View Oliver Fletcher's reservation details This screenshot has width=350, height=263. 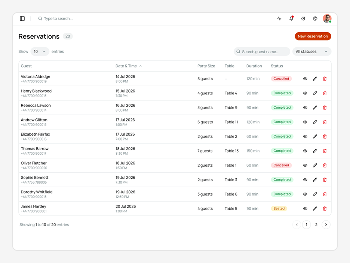pyautogui.click(x=305, y=165)
